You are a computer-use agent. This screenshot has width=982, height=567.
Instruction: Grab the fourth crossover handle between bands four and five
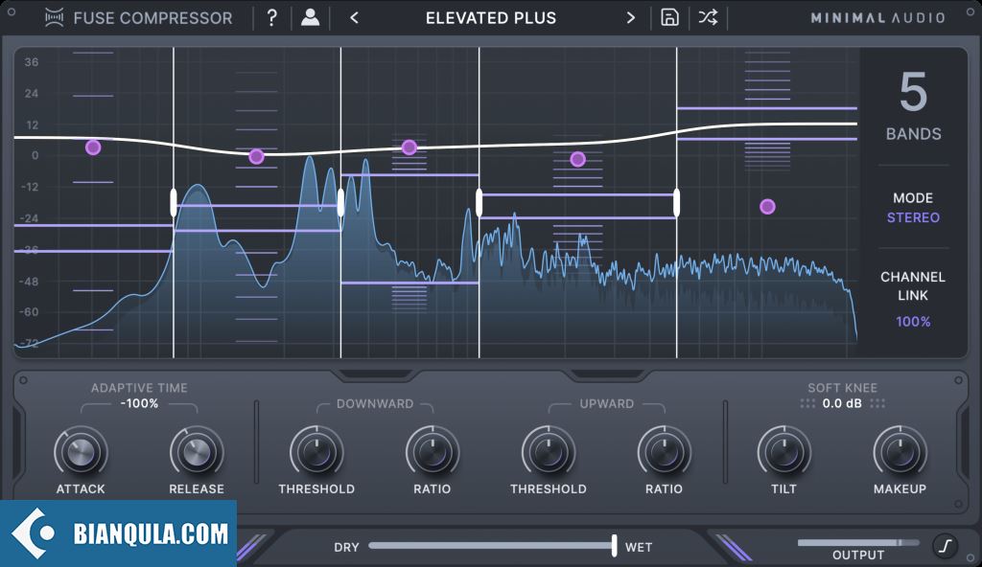[676, 203]
